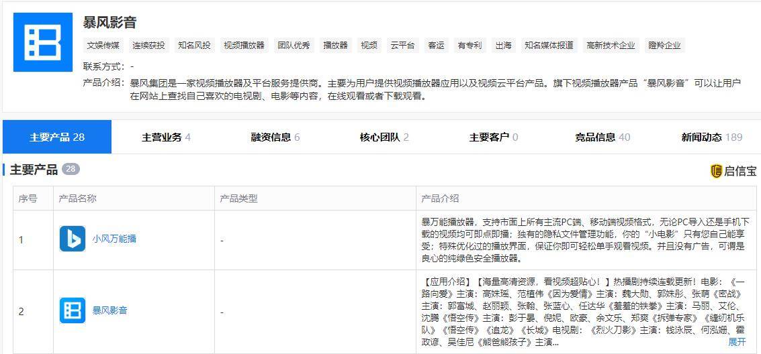This screenshot has width=761, height=354.
Task: Click the 文娱传媒 tag
Action: (103, 46)
